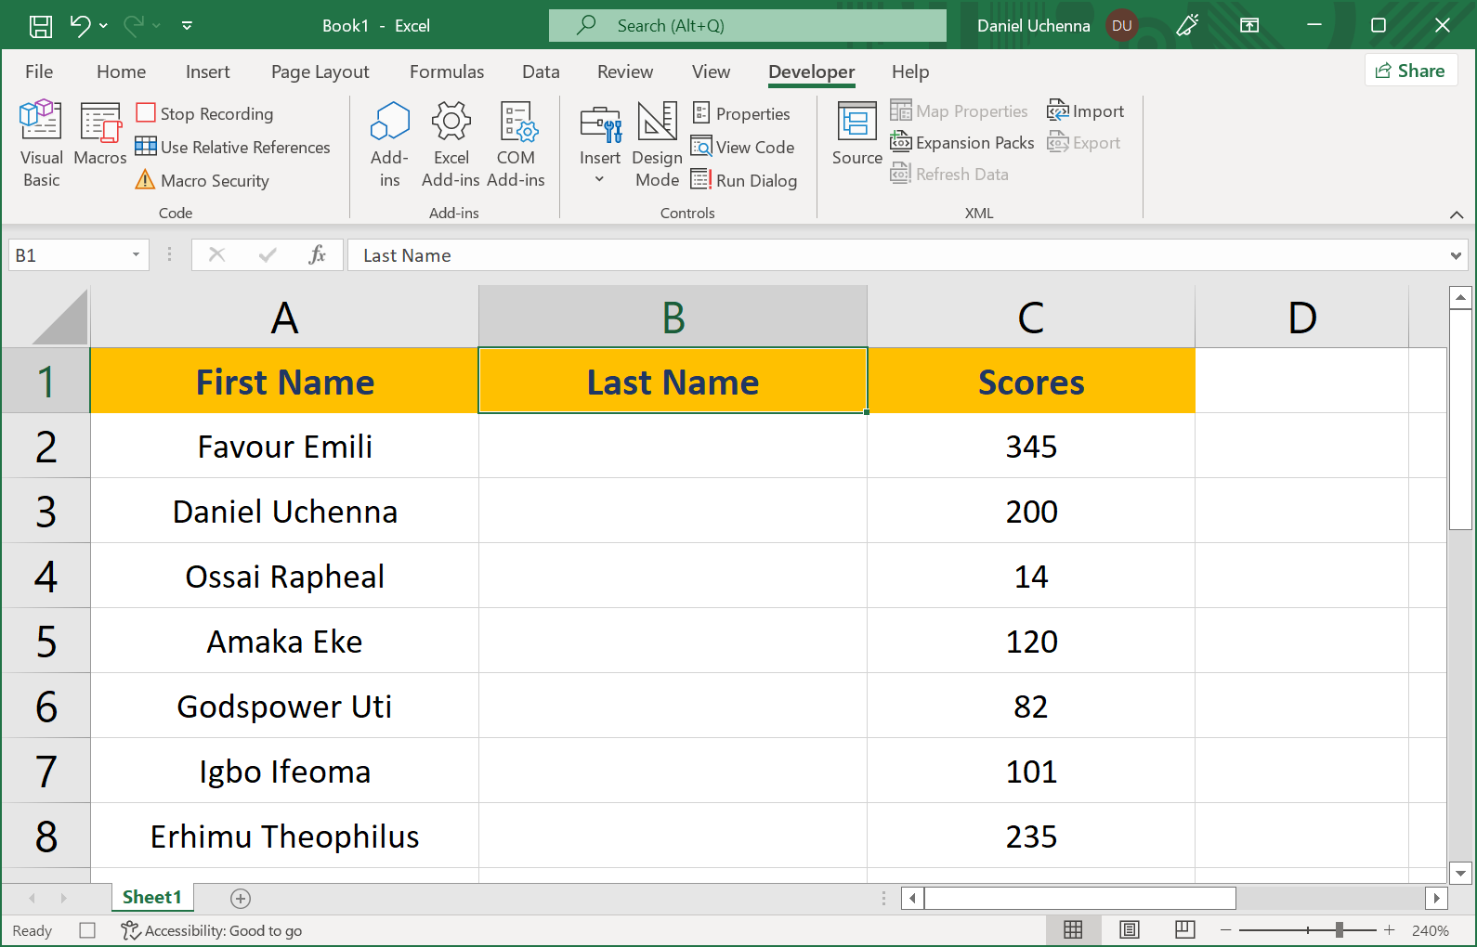Open Excel Add-ins manager
The image size is (1477, 947).
click(x=451, y=144)
